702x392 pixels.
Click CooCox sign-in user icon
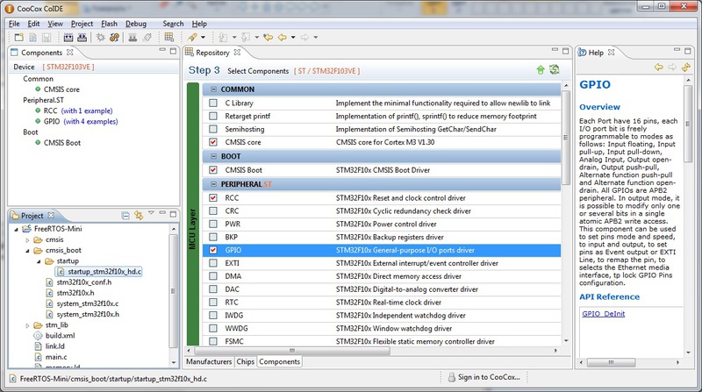tap(452, 377)
